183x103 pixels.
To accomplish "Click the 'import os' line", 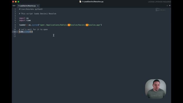I will [x=24, y=18].
